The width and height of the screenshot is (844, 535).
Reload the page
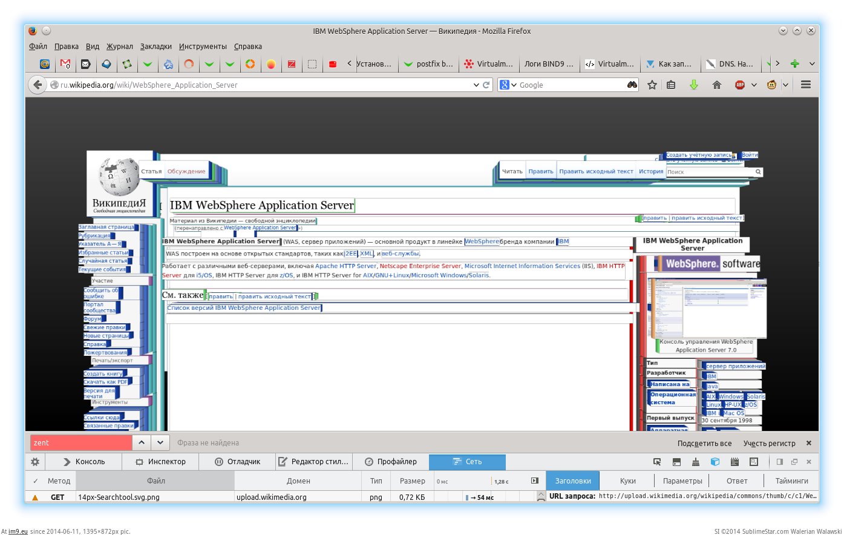click(x=486, y=85)
